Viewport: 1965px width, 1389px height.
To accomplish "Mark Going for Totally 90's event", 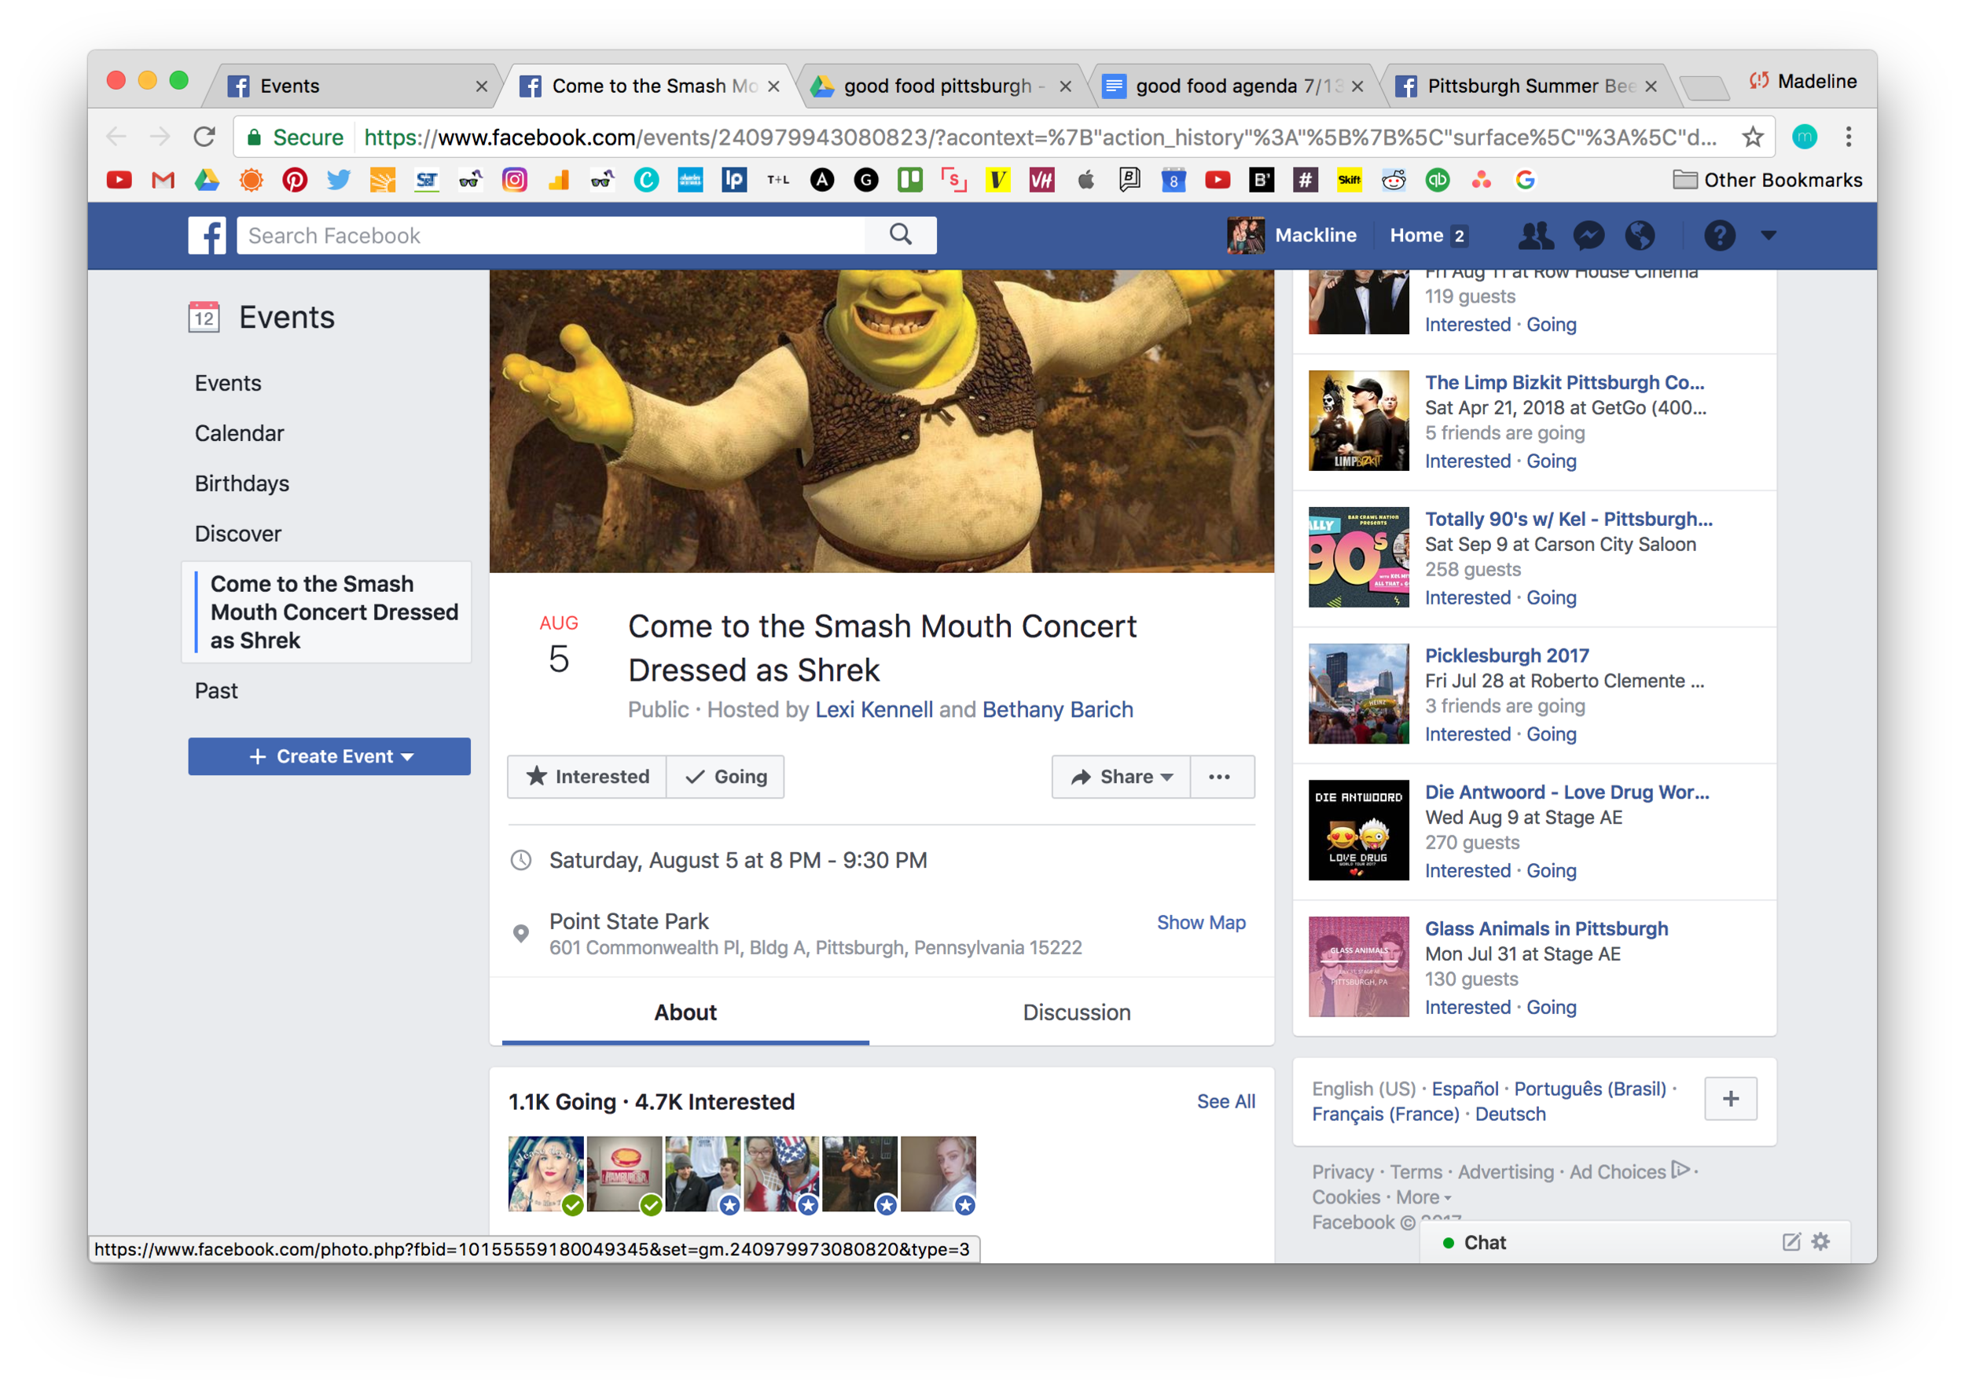I will click(1552, 598).
